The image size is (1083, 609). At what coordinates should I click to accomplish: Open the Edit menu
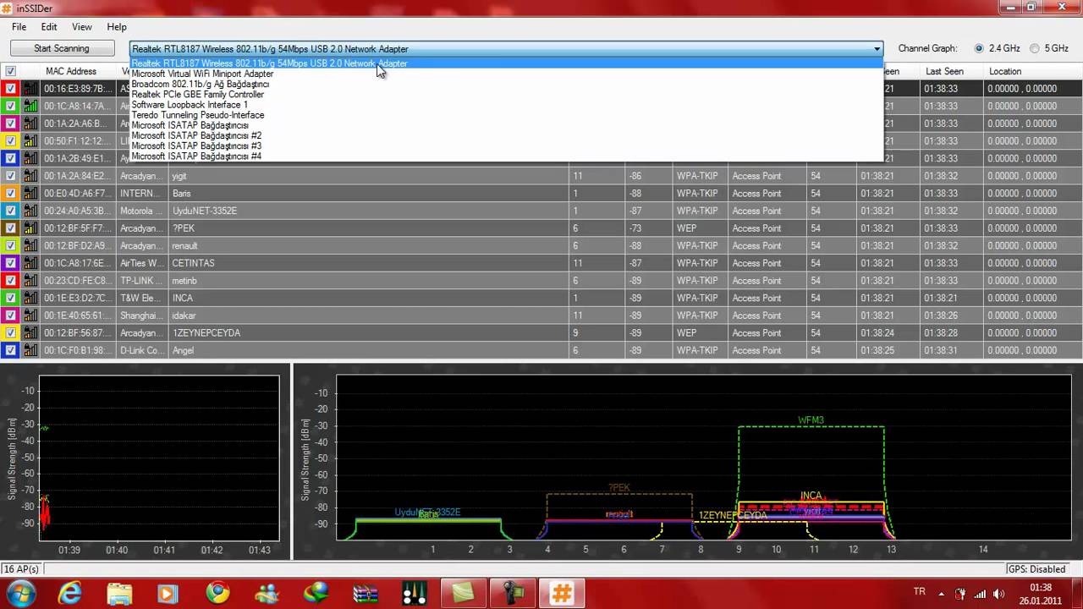tap(49, 27)
